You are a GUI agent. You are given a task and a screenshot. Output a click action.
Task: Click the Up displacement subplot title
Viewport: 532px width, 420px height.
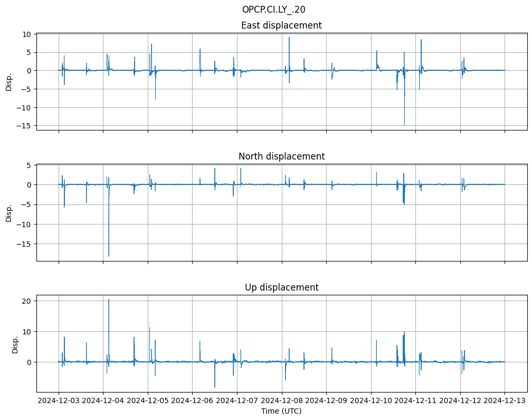tap(281, 287)
